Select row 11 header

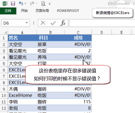pos(4,102)
